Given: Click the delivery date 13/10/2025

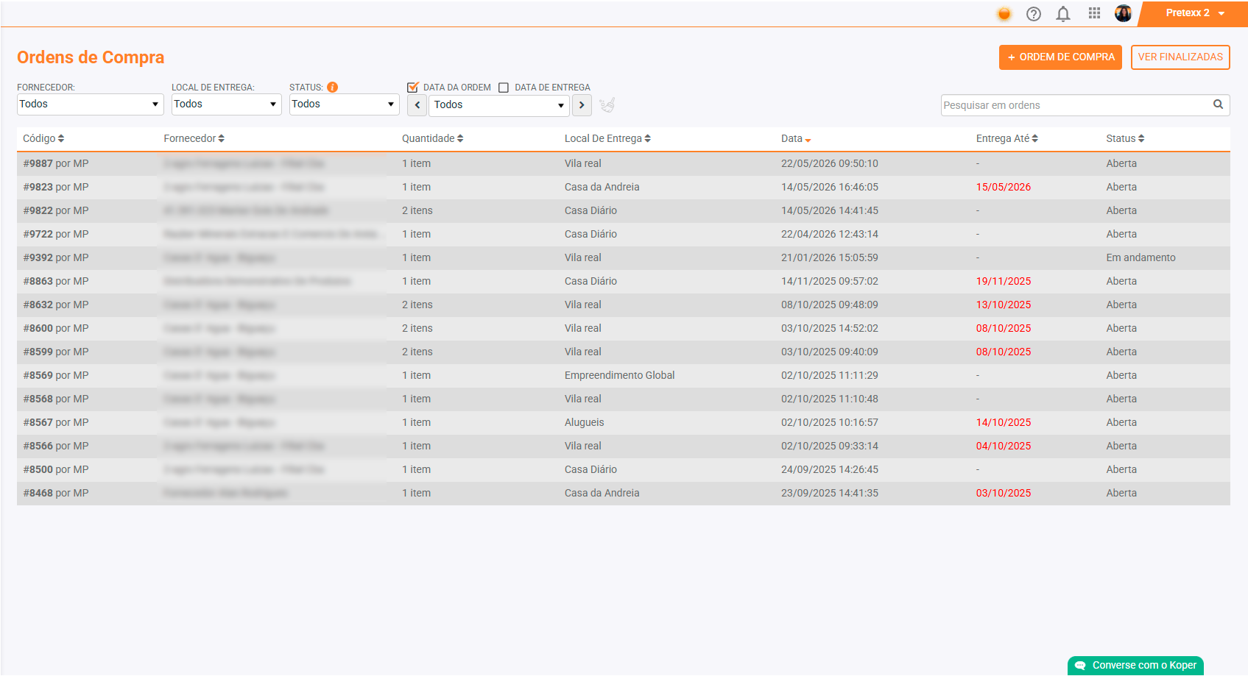Looking at the screenshot, I should click(1004, 305).
